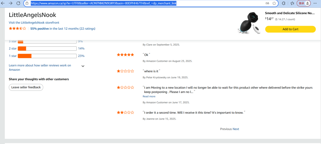Open the translate page icon
321x144 pixels.
tap(267, 3)
